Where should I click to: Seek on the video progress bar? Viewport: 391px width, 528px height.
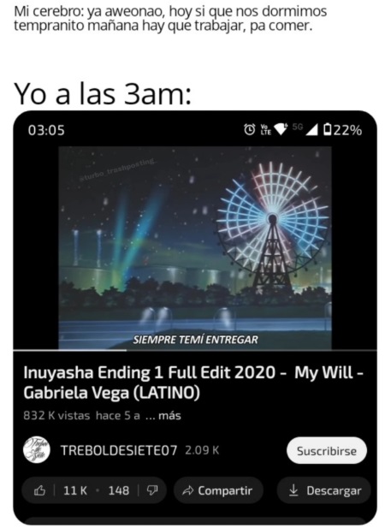point(195,350)
